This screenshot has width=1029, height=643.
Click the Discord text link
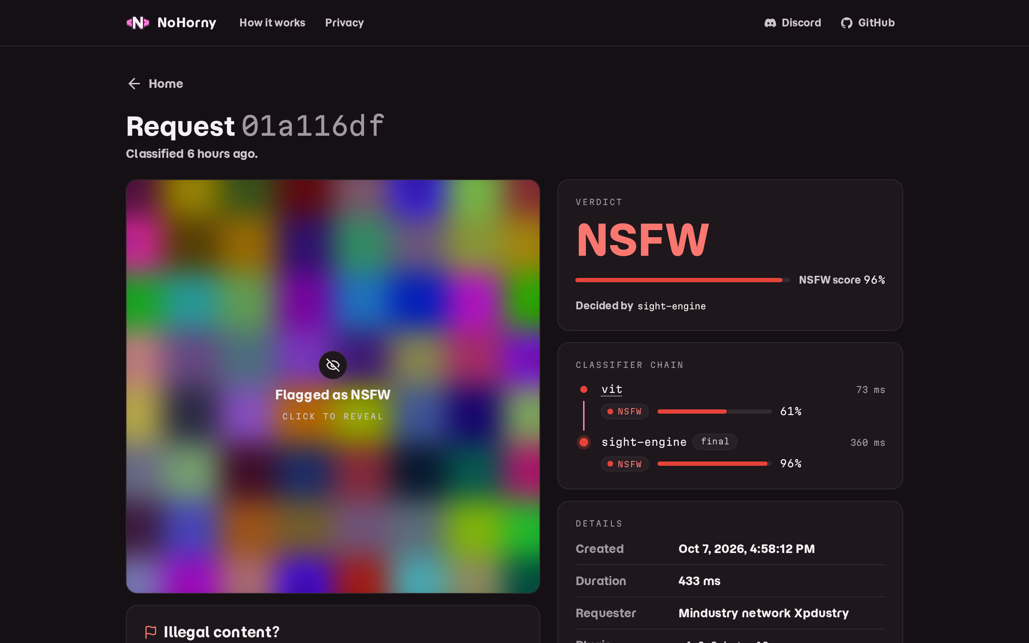coord(801,23)
